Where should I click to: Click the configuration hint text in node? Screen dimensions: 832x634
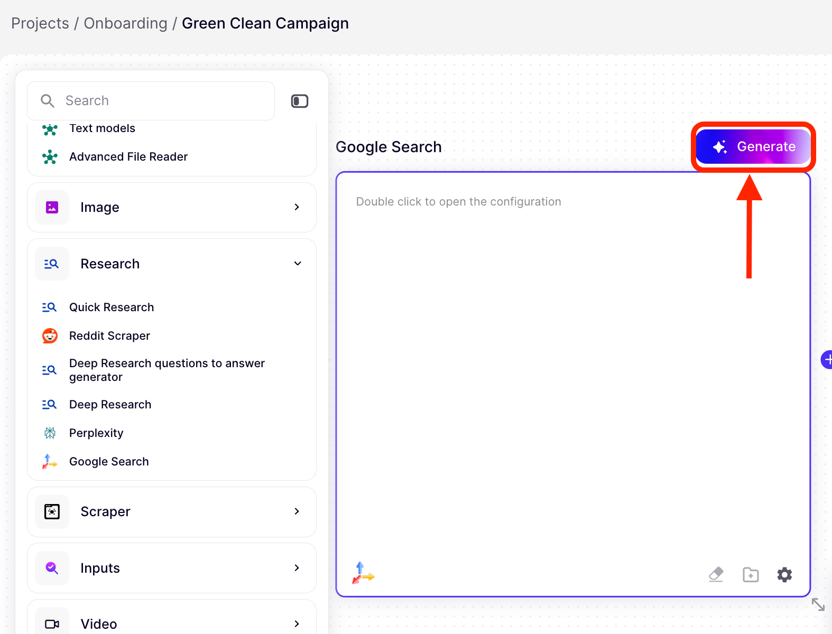click(458, 202)
